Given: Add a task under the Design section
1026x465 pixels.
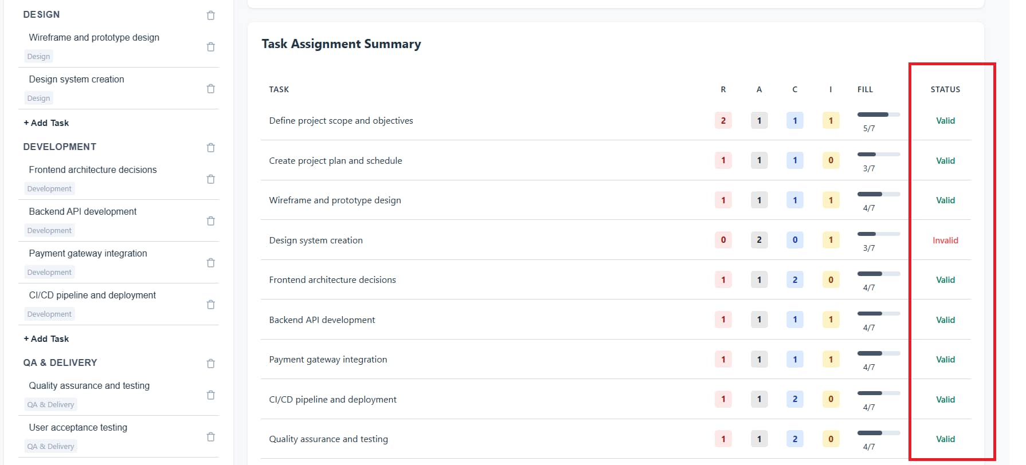Looking at the screenshot, I should pyautogui.click(x=46, y=123).
